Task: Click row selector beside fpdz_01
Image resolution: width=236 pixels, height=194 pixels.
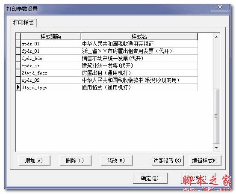Action: pos(18,51)
